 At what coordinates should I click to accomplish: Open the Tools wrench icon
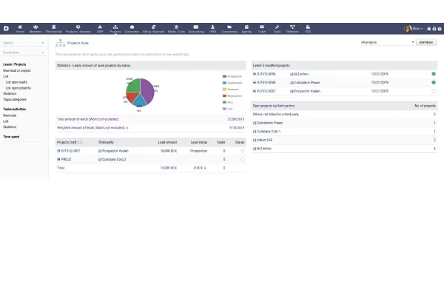pos(277,29)
